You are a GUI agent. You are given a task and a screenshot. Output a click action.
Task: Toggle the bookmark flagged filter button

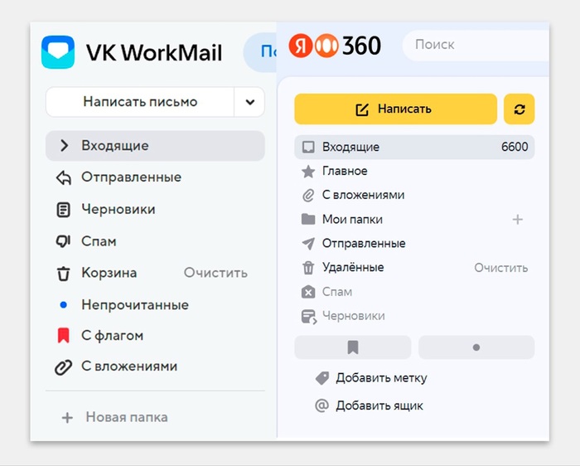[x=353, y=347]
